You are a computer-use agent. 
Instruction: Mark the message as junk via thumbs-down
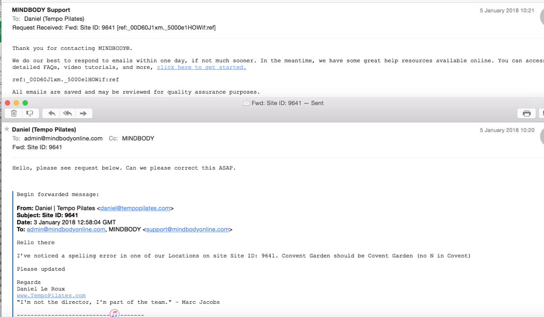pos(30,113)
